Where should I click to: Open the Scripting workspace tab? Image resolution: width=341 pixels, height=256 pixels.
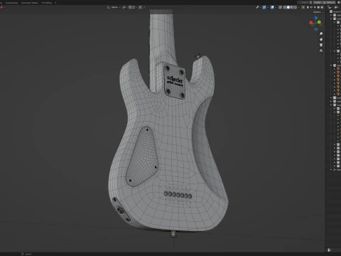click(47, 3)
